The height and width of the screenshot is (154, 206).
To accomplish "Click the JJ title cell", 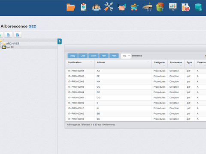I will (x=123, y=108).
